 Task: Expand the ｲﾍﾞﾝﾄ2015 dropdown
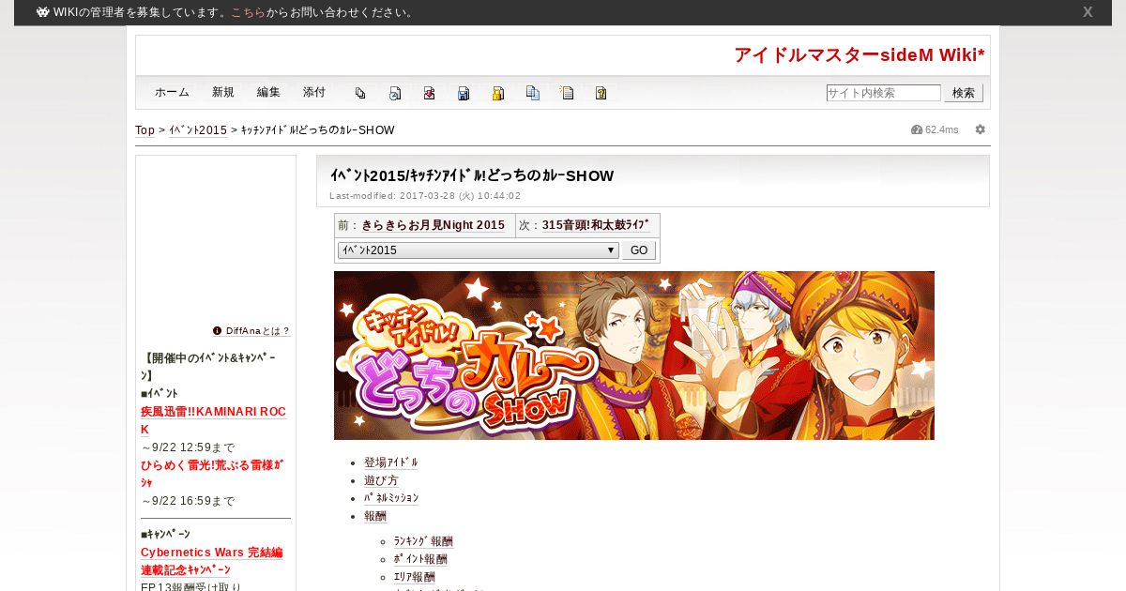(478, 250)
